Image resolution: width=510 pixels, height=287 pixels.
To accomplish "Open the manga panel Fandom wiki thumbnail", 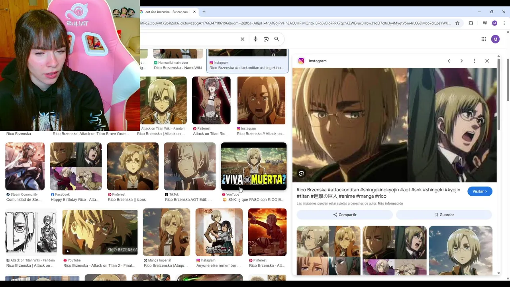I will (x=31, y=232).
